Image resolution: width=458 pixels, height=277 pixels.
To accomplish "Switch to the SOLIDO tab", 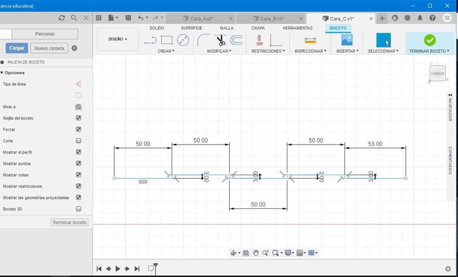I will [x=157, y=28].
